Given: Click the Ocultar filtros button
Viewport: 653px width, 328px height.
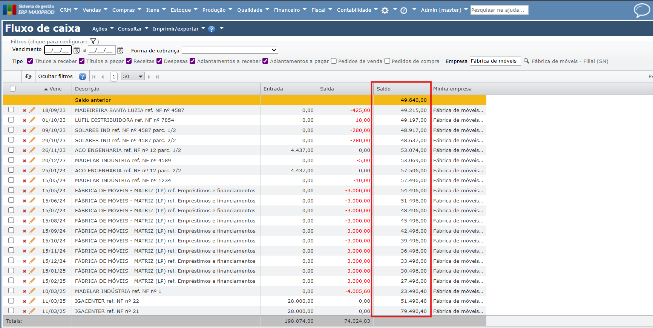Looking at the screenshot, I should 55,77.
